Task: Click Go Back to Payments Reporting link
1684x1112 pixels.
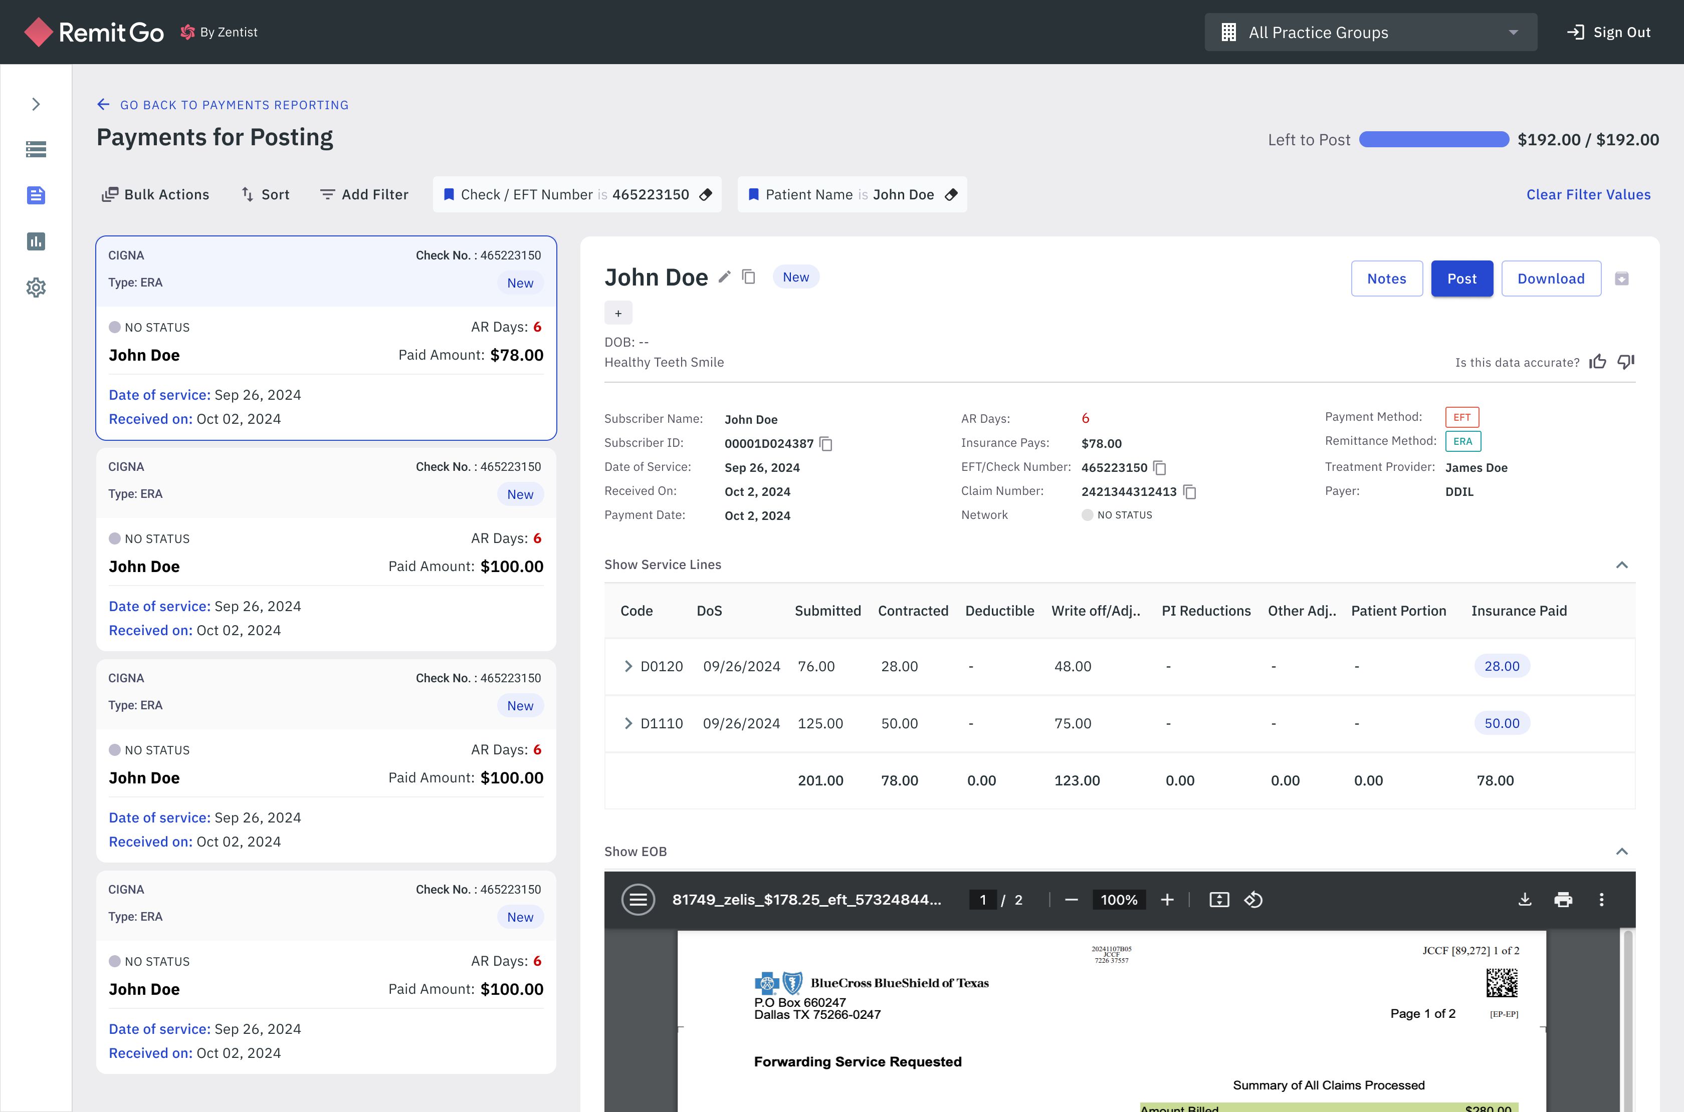Action: coord(223,105)
